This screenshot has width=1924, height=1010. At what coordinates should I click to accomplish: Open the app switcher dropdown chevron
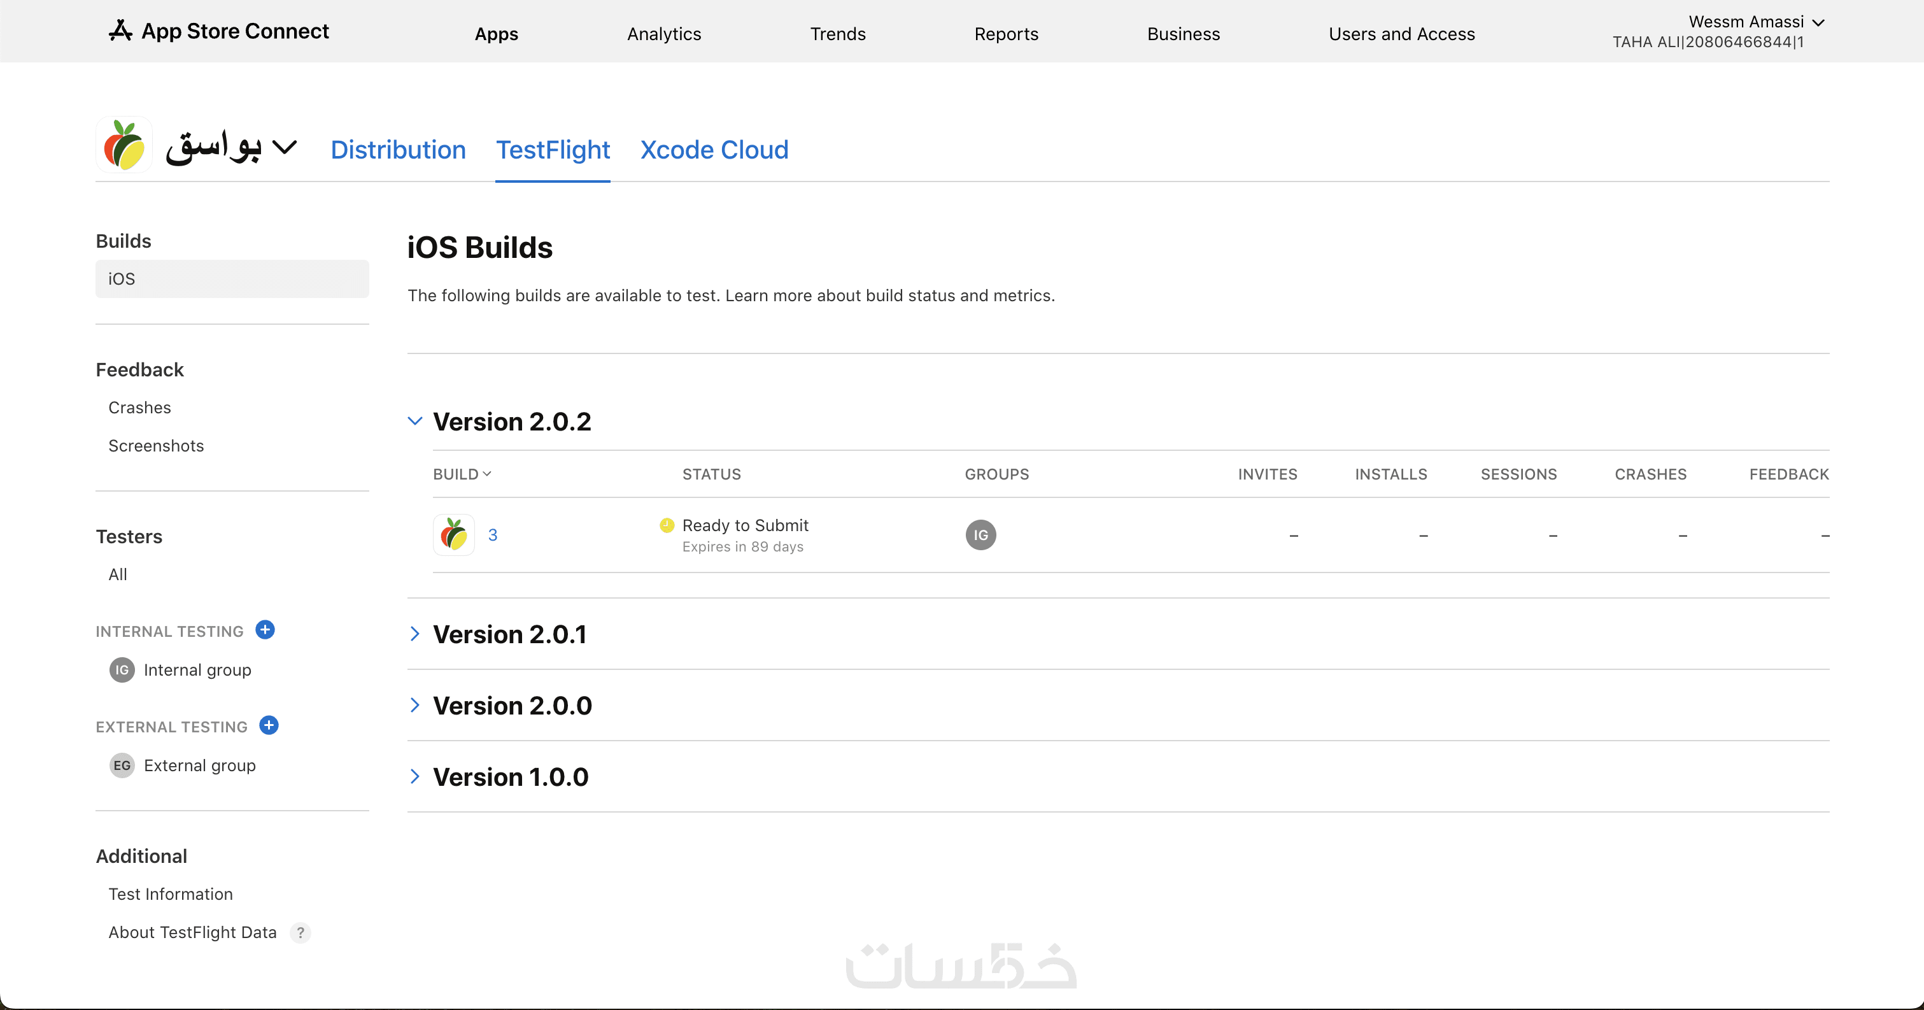[x=285, y=147]
